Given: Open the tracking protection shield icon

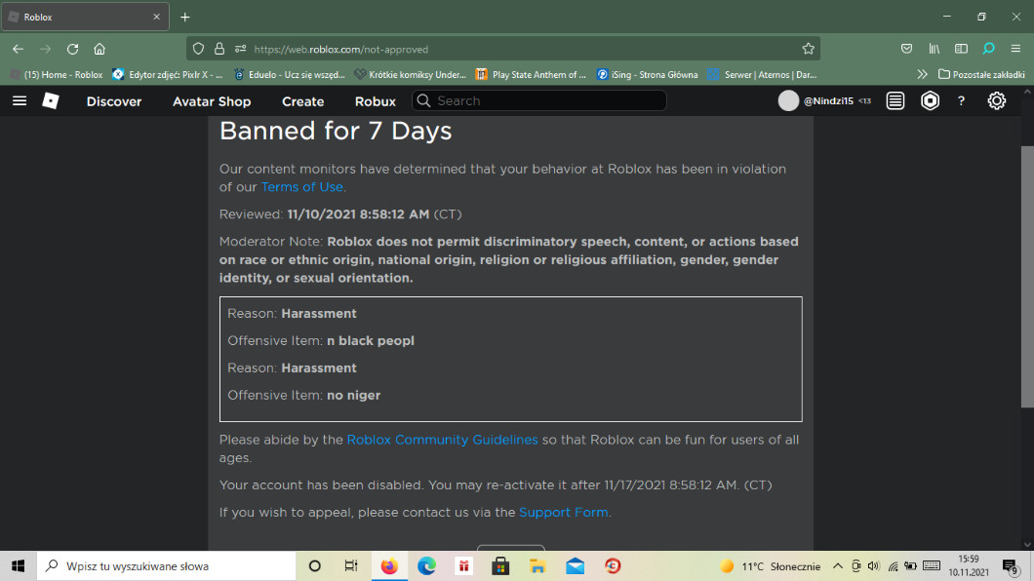Looking at the screenshot, I should pos(198,49).
